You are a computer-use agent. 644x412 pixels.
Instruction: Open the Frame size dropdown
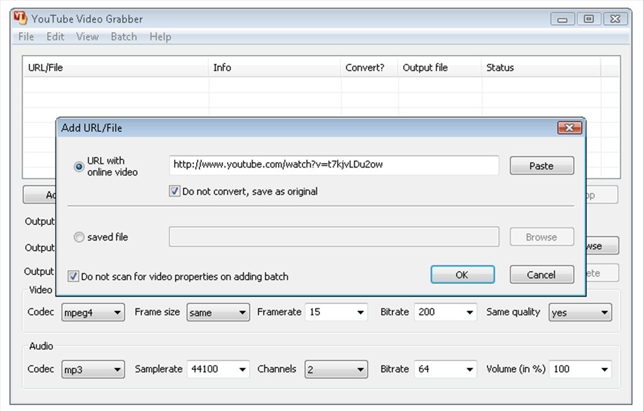(x=218, y=312)
